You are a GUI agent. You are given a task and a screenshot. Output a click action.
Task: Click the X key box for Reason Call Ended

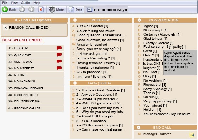pyautogui.click(x=5, y=27)
